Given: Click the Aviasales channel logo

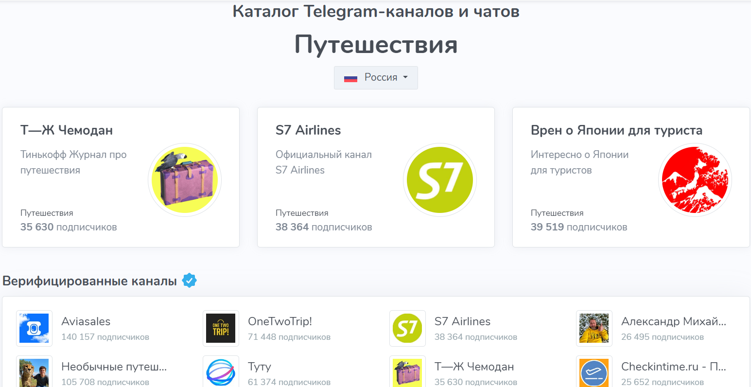Looking at the screenshot, I should (34, 328).
